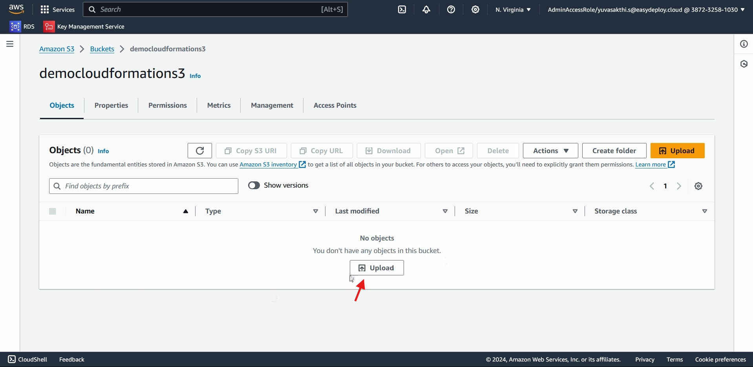Sort by the Size column arrow

(575, 212)
